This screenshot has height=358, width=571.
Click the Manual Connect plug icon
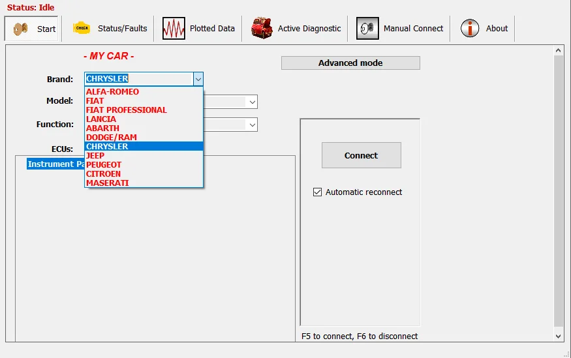pyautogui.click(x=367, y=29)
